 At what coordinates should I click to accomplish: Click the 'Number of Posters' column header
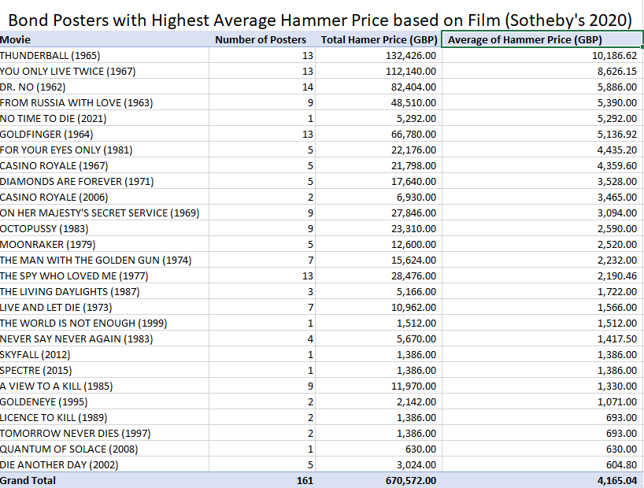(261, 40)
